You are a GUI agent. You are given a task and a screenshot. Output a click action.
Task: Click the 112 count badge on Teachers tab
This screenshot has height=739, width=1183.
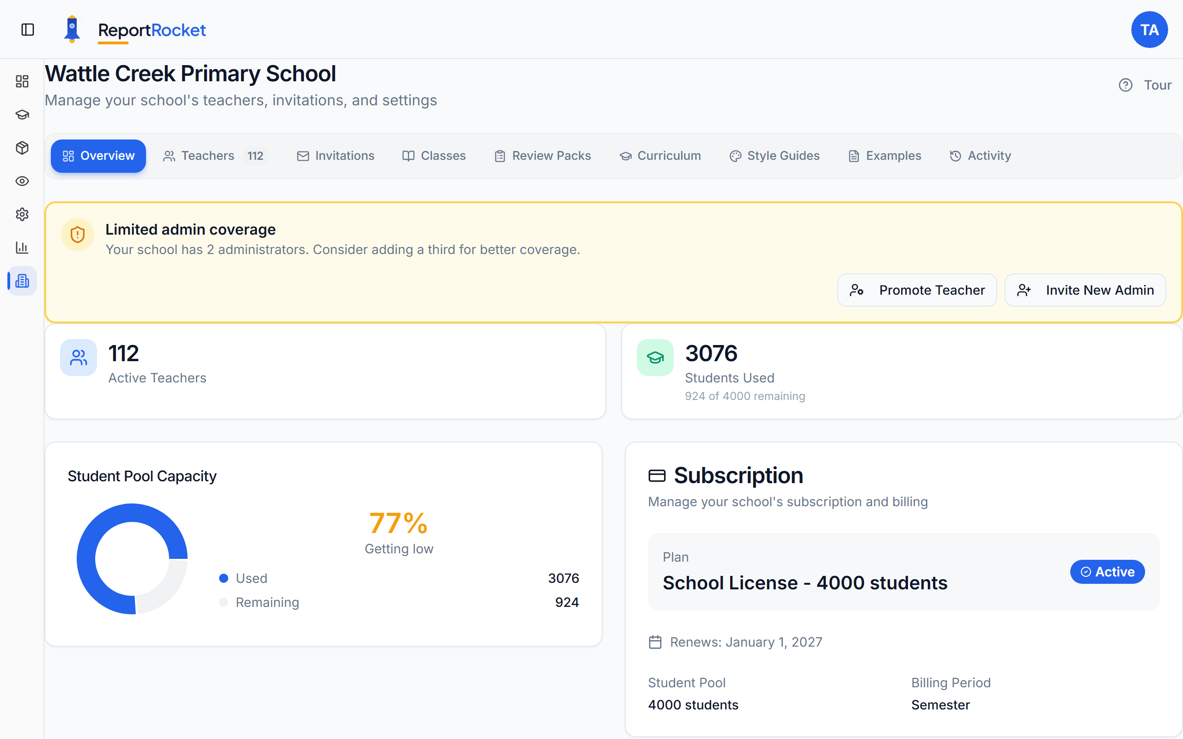click(255, 156)
